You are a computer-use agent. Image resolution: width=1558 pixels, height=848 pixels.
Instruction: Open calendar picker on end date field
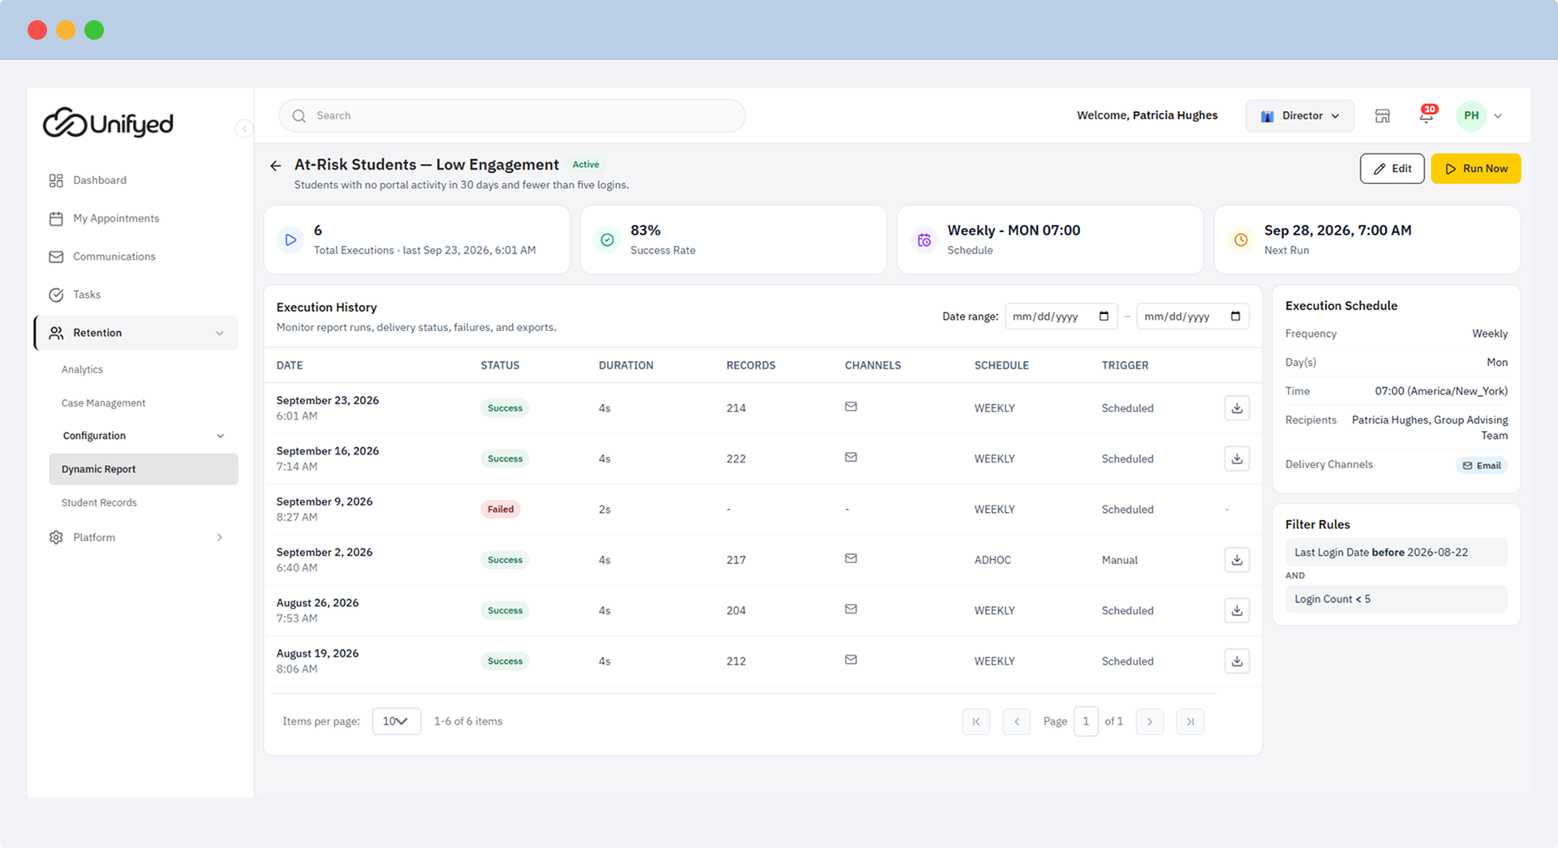click(1235, 316)
